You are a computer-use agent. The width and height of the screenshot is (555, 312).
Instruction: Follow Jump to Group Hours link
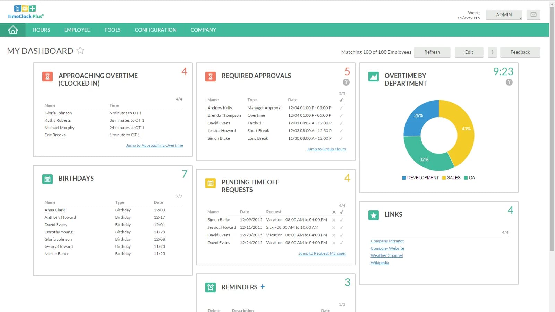(326, 149)
